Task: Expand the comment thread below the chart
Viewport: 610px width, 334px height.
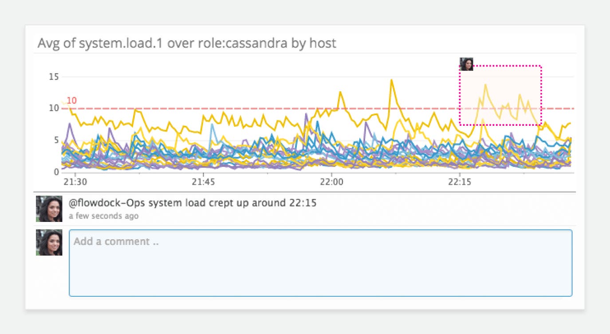Action: click(193, 203)
